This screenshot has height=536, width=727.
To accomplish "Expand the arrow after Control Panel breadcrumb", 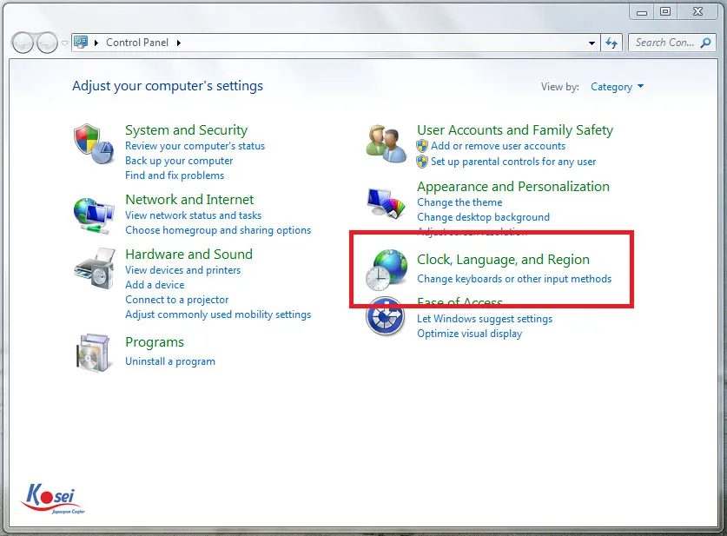I will [179, 43].
